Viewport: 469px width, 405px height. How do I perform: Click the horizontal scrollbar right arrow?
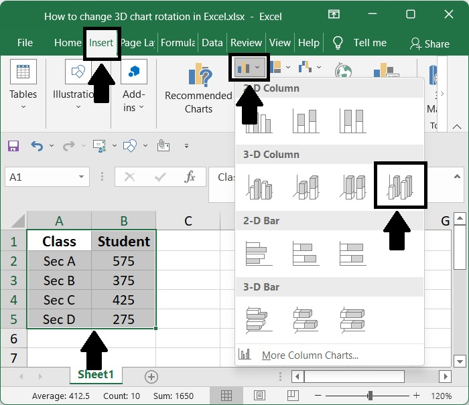[446, 376]
